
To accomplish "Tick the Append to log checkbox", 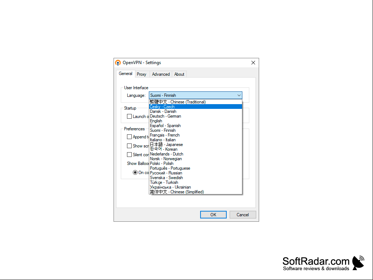I will click(x=130, y=137).
